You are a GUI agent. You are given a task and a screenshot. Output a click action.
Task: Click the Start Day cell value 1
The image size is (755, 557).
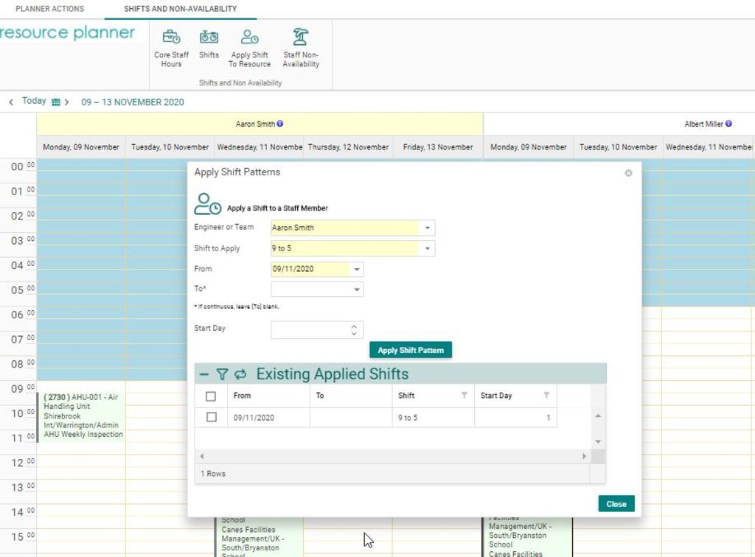pyautogui.click(x=515, y=418)
